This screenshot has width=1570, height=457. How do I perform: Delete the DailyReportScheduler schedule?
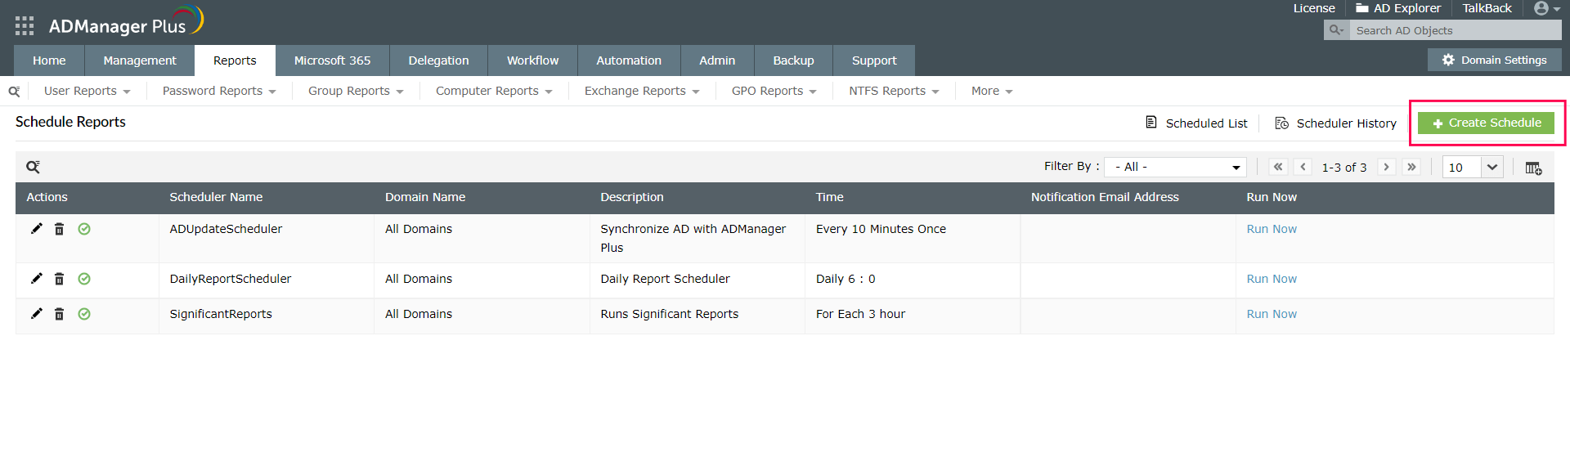pos(60,279)
